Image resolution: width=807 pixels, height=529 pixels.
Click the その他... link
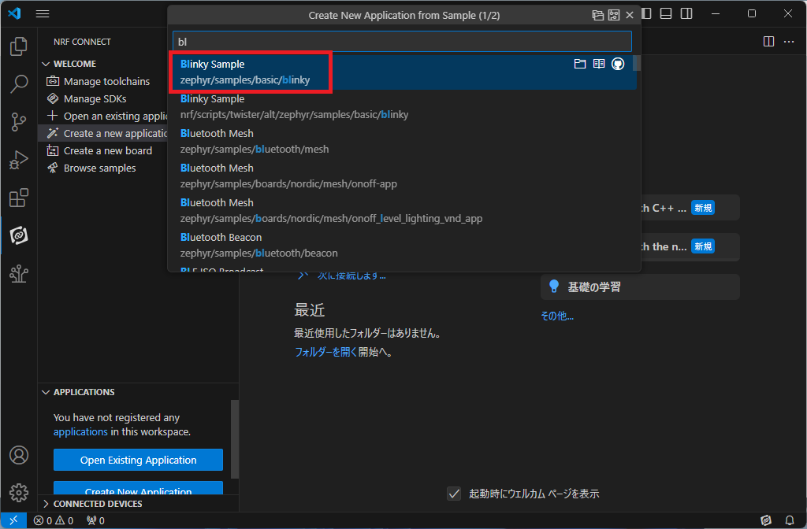click(557, 316)
